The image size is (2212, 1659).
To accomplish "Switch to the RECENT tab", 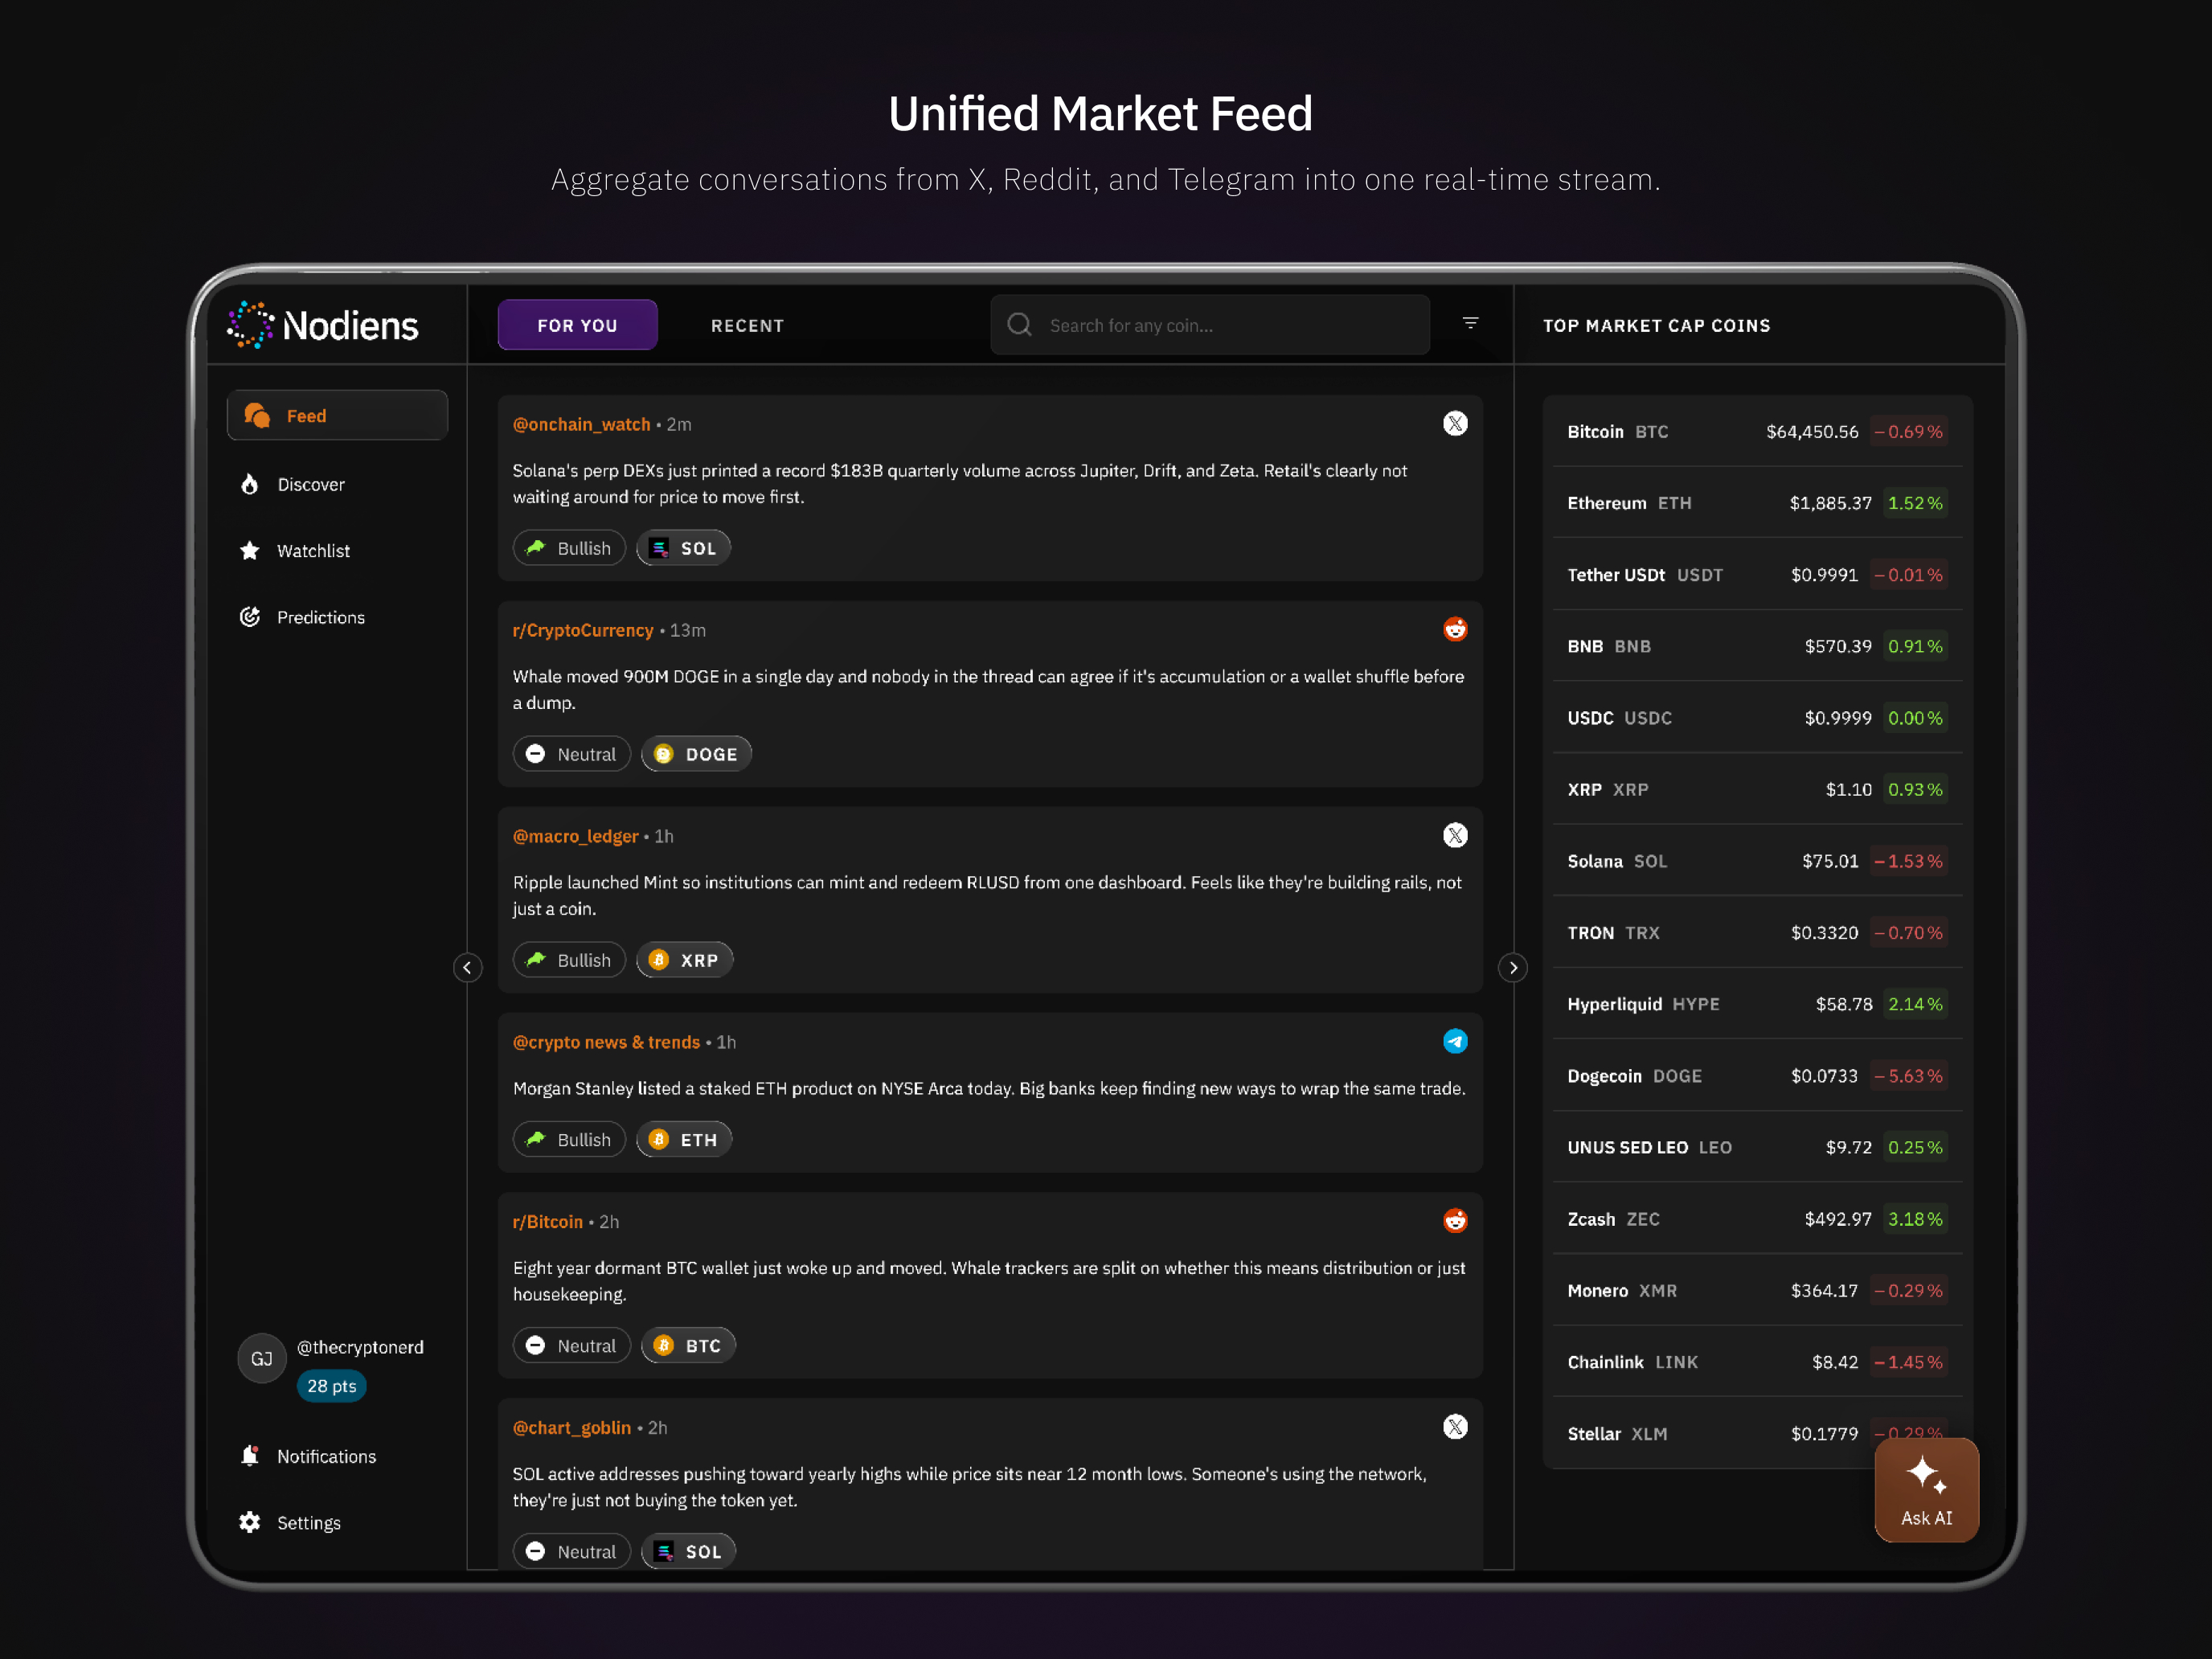I will tap(747, 325).
